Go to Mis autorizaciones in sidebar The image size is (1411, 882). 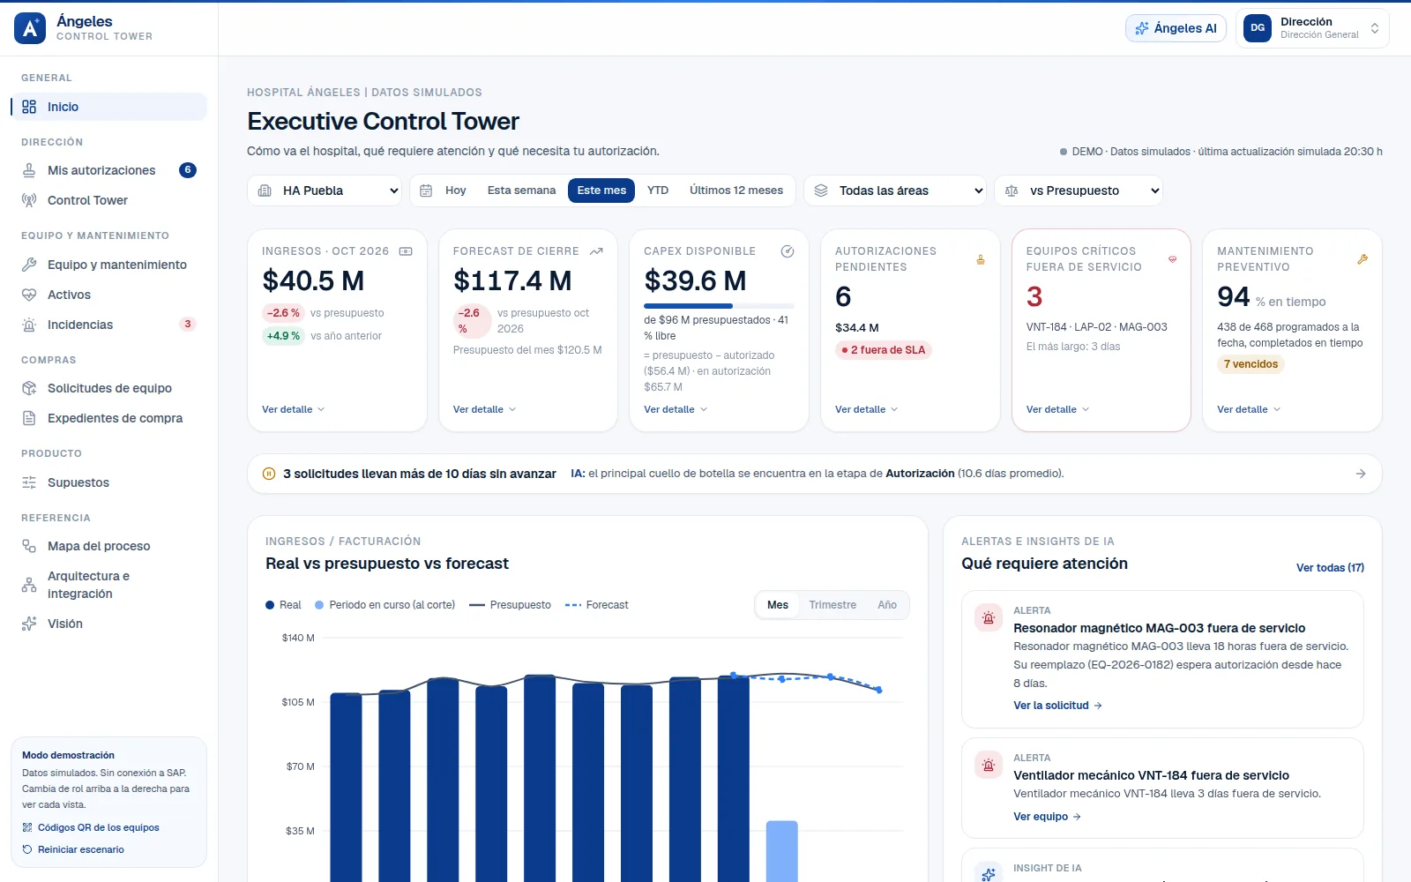coord(109,170)
